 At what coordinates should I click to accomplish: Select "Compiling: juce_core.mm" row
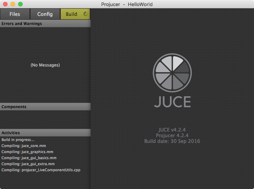[45, 146]
